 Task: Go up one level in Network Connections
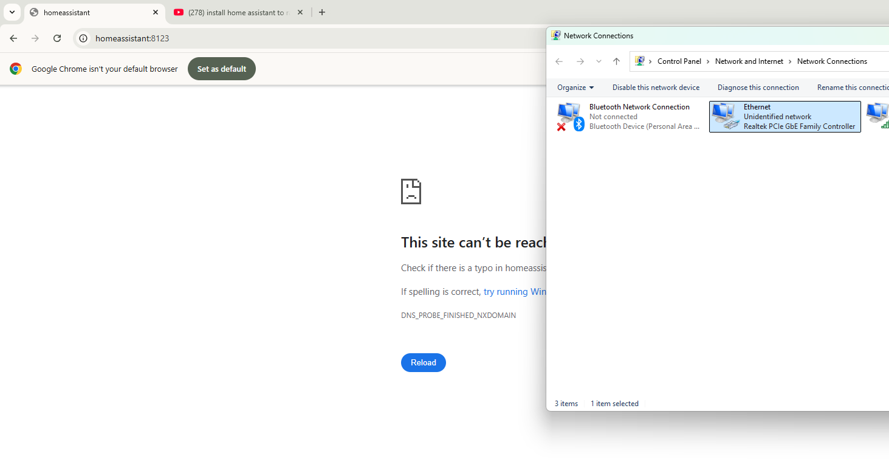click(616, 61)
